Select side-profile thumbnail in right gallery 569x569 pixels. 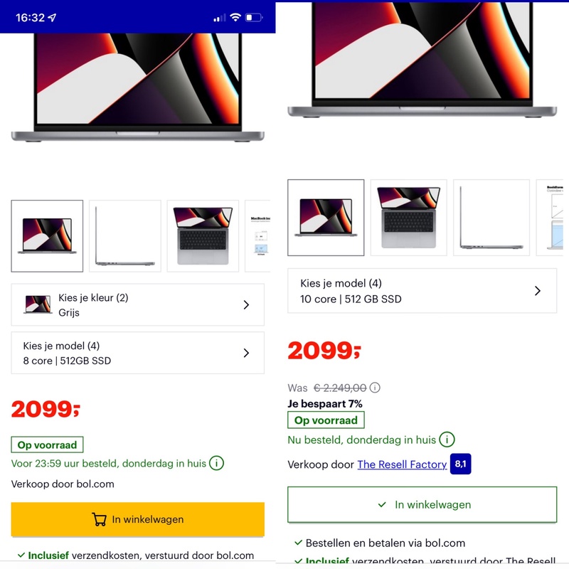tap(491, 218)
